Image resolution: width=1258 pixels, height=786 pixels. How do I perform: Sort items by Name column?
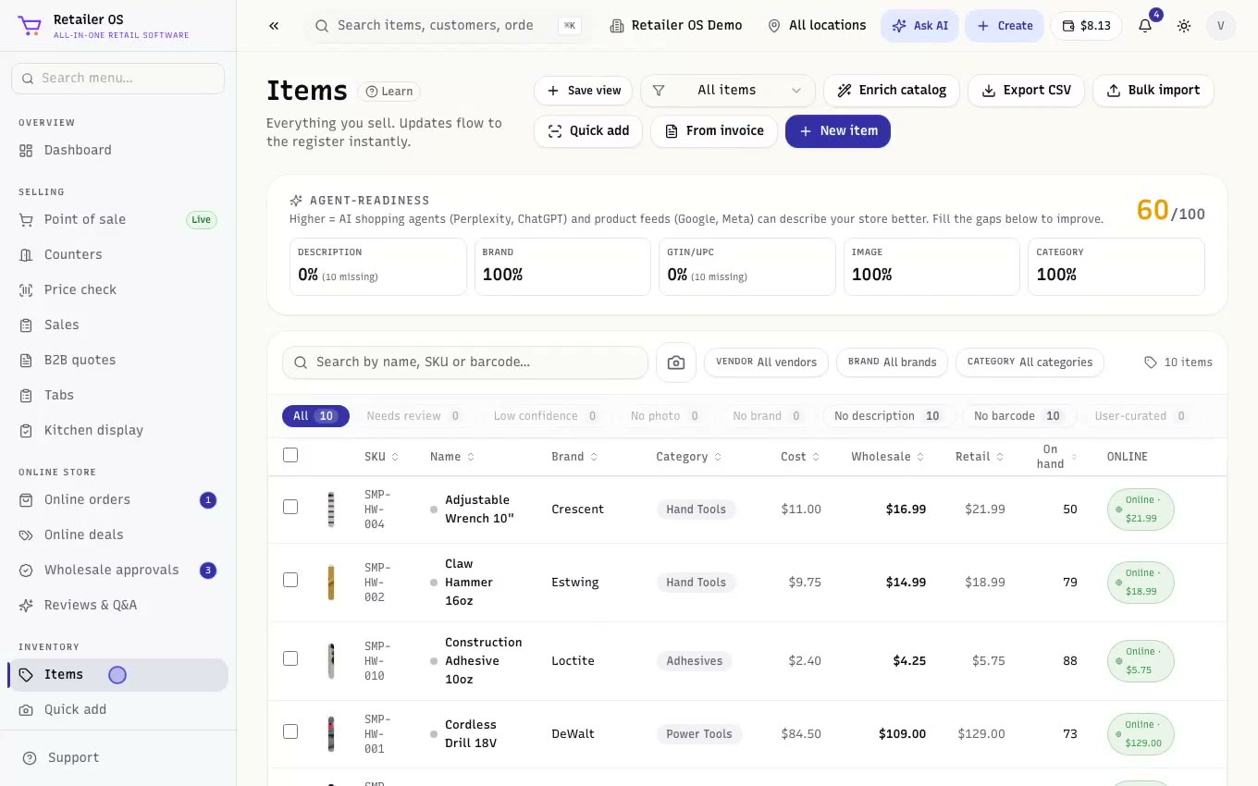pos(452,457)
